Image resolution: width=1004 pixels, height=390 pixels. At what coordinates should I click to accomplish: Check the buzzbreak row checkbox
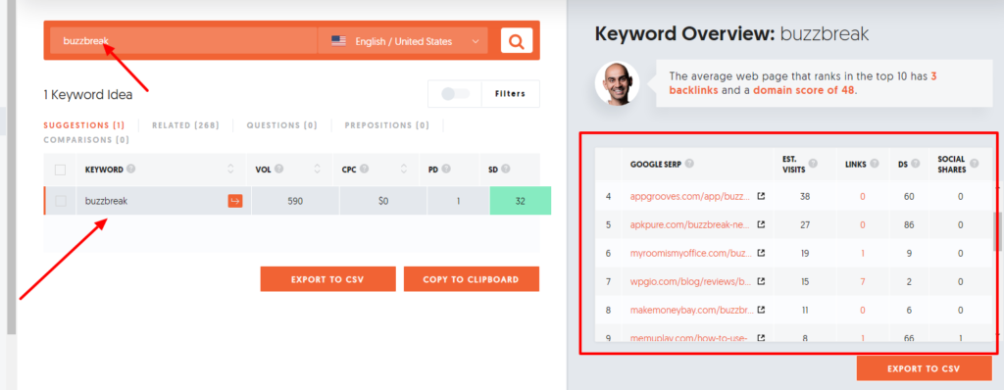click(x=60, y=201)
